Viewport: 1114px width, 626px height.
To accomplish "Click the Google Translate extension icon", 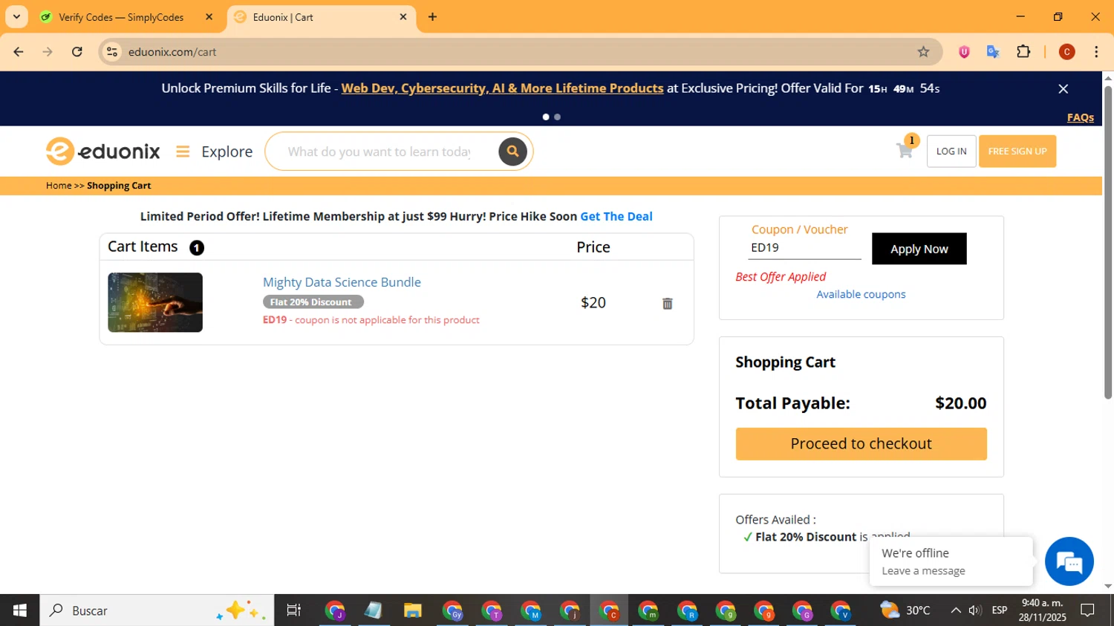I will click(x=993, y=52).
